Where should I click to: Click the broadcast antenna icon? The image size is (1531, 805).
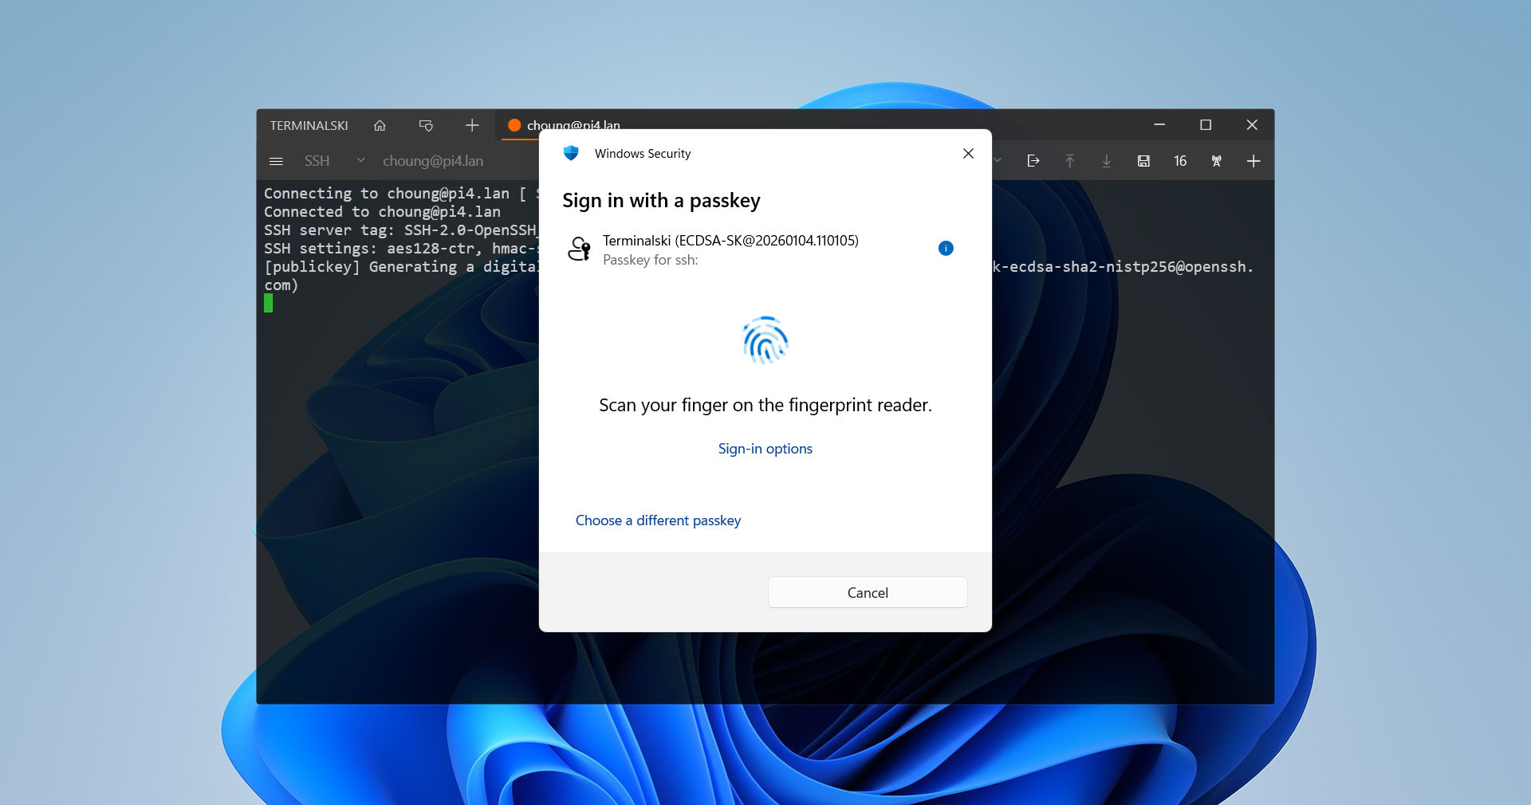click(1217, 161)
